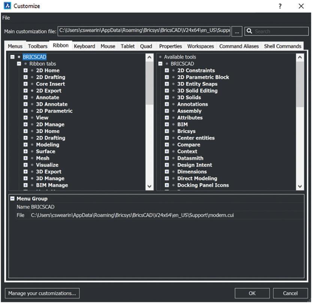Open the Workspaces tab
Screen dimensions: 312x303
coord(200,46)
